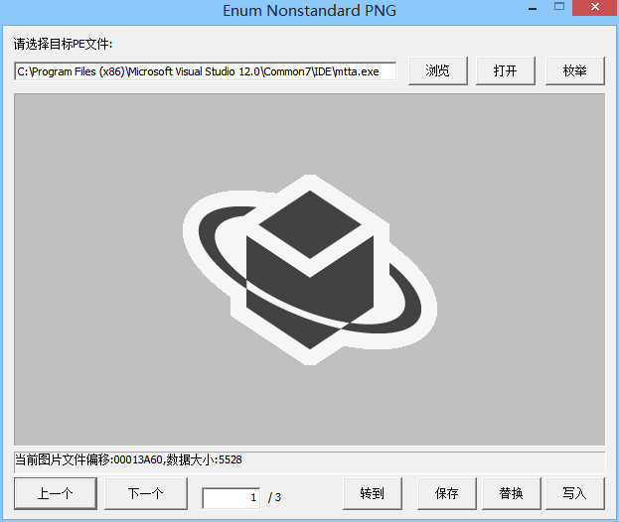The image size is (619, 522).
Task: Click the '/ 3' total count text
Action: (274, 497)
